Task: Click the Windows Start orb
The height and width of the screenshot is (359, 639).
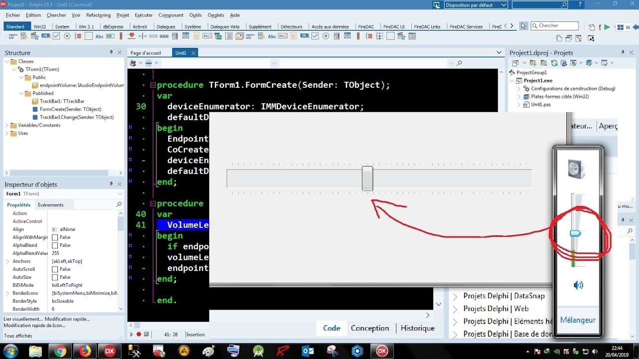Action: pos(10,351)
